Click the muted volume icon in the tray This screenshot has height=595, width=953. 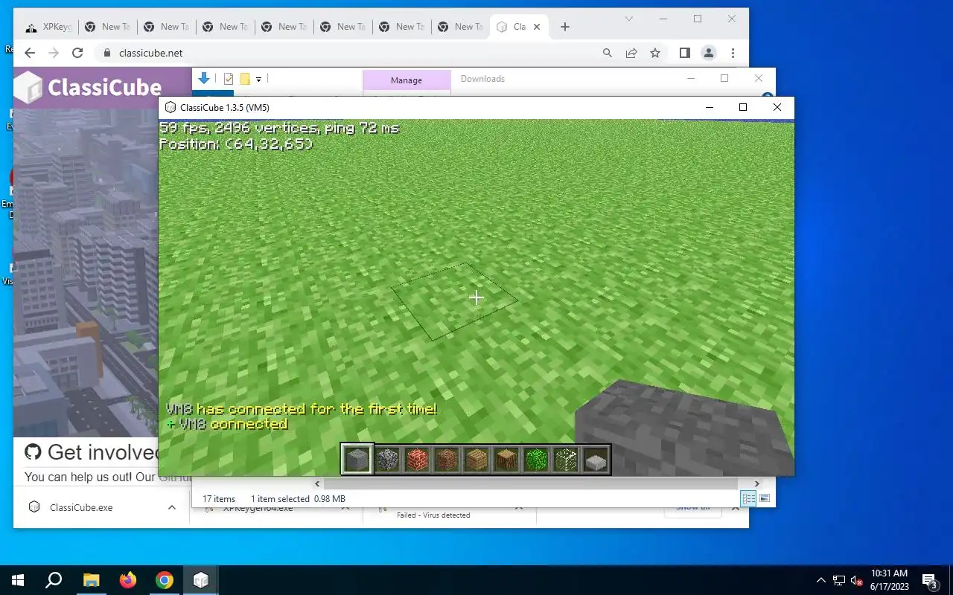[x=857, y=580]
